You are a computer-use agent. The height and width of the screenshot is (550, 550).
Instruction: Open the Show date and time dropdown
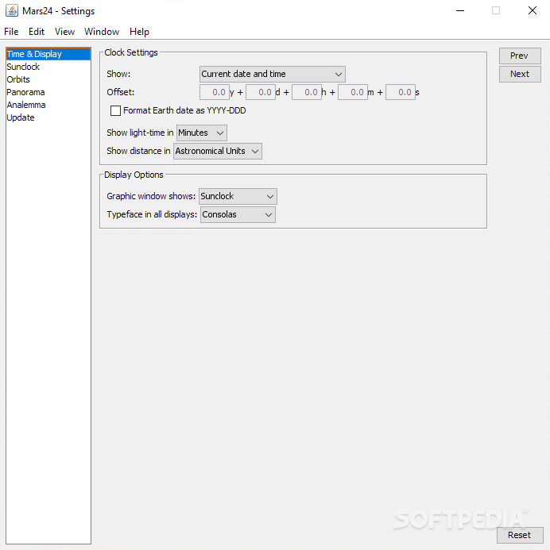tap(272, 74)
